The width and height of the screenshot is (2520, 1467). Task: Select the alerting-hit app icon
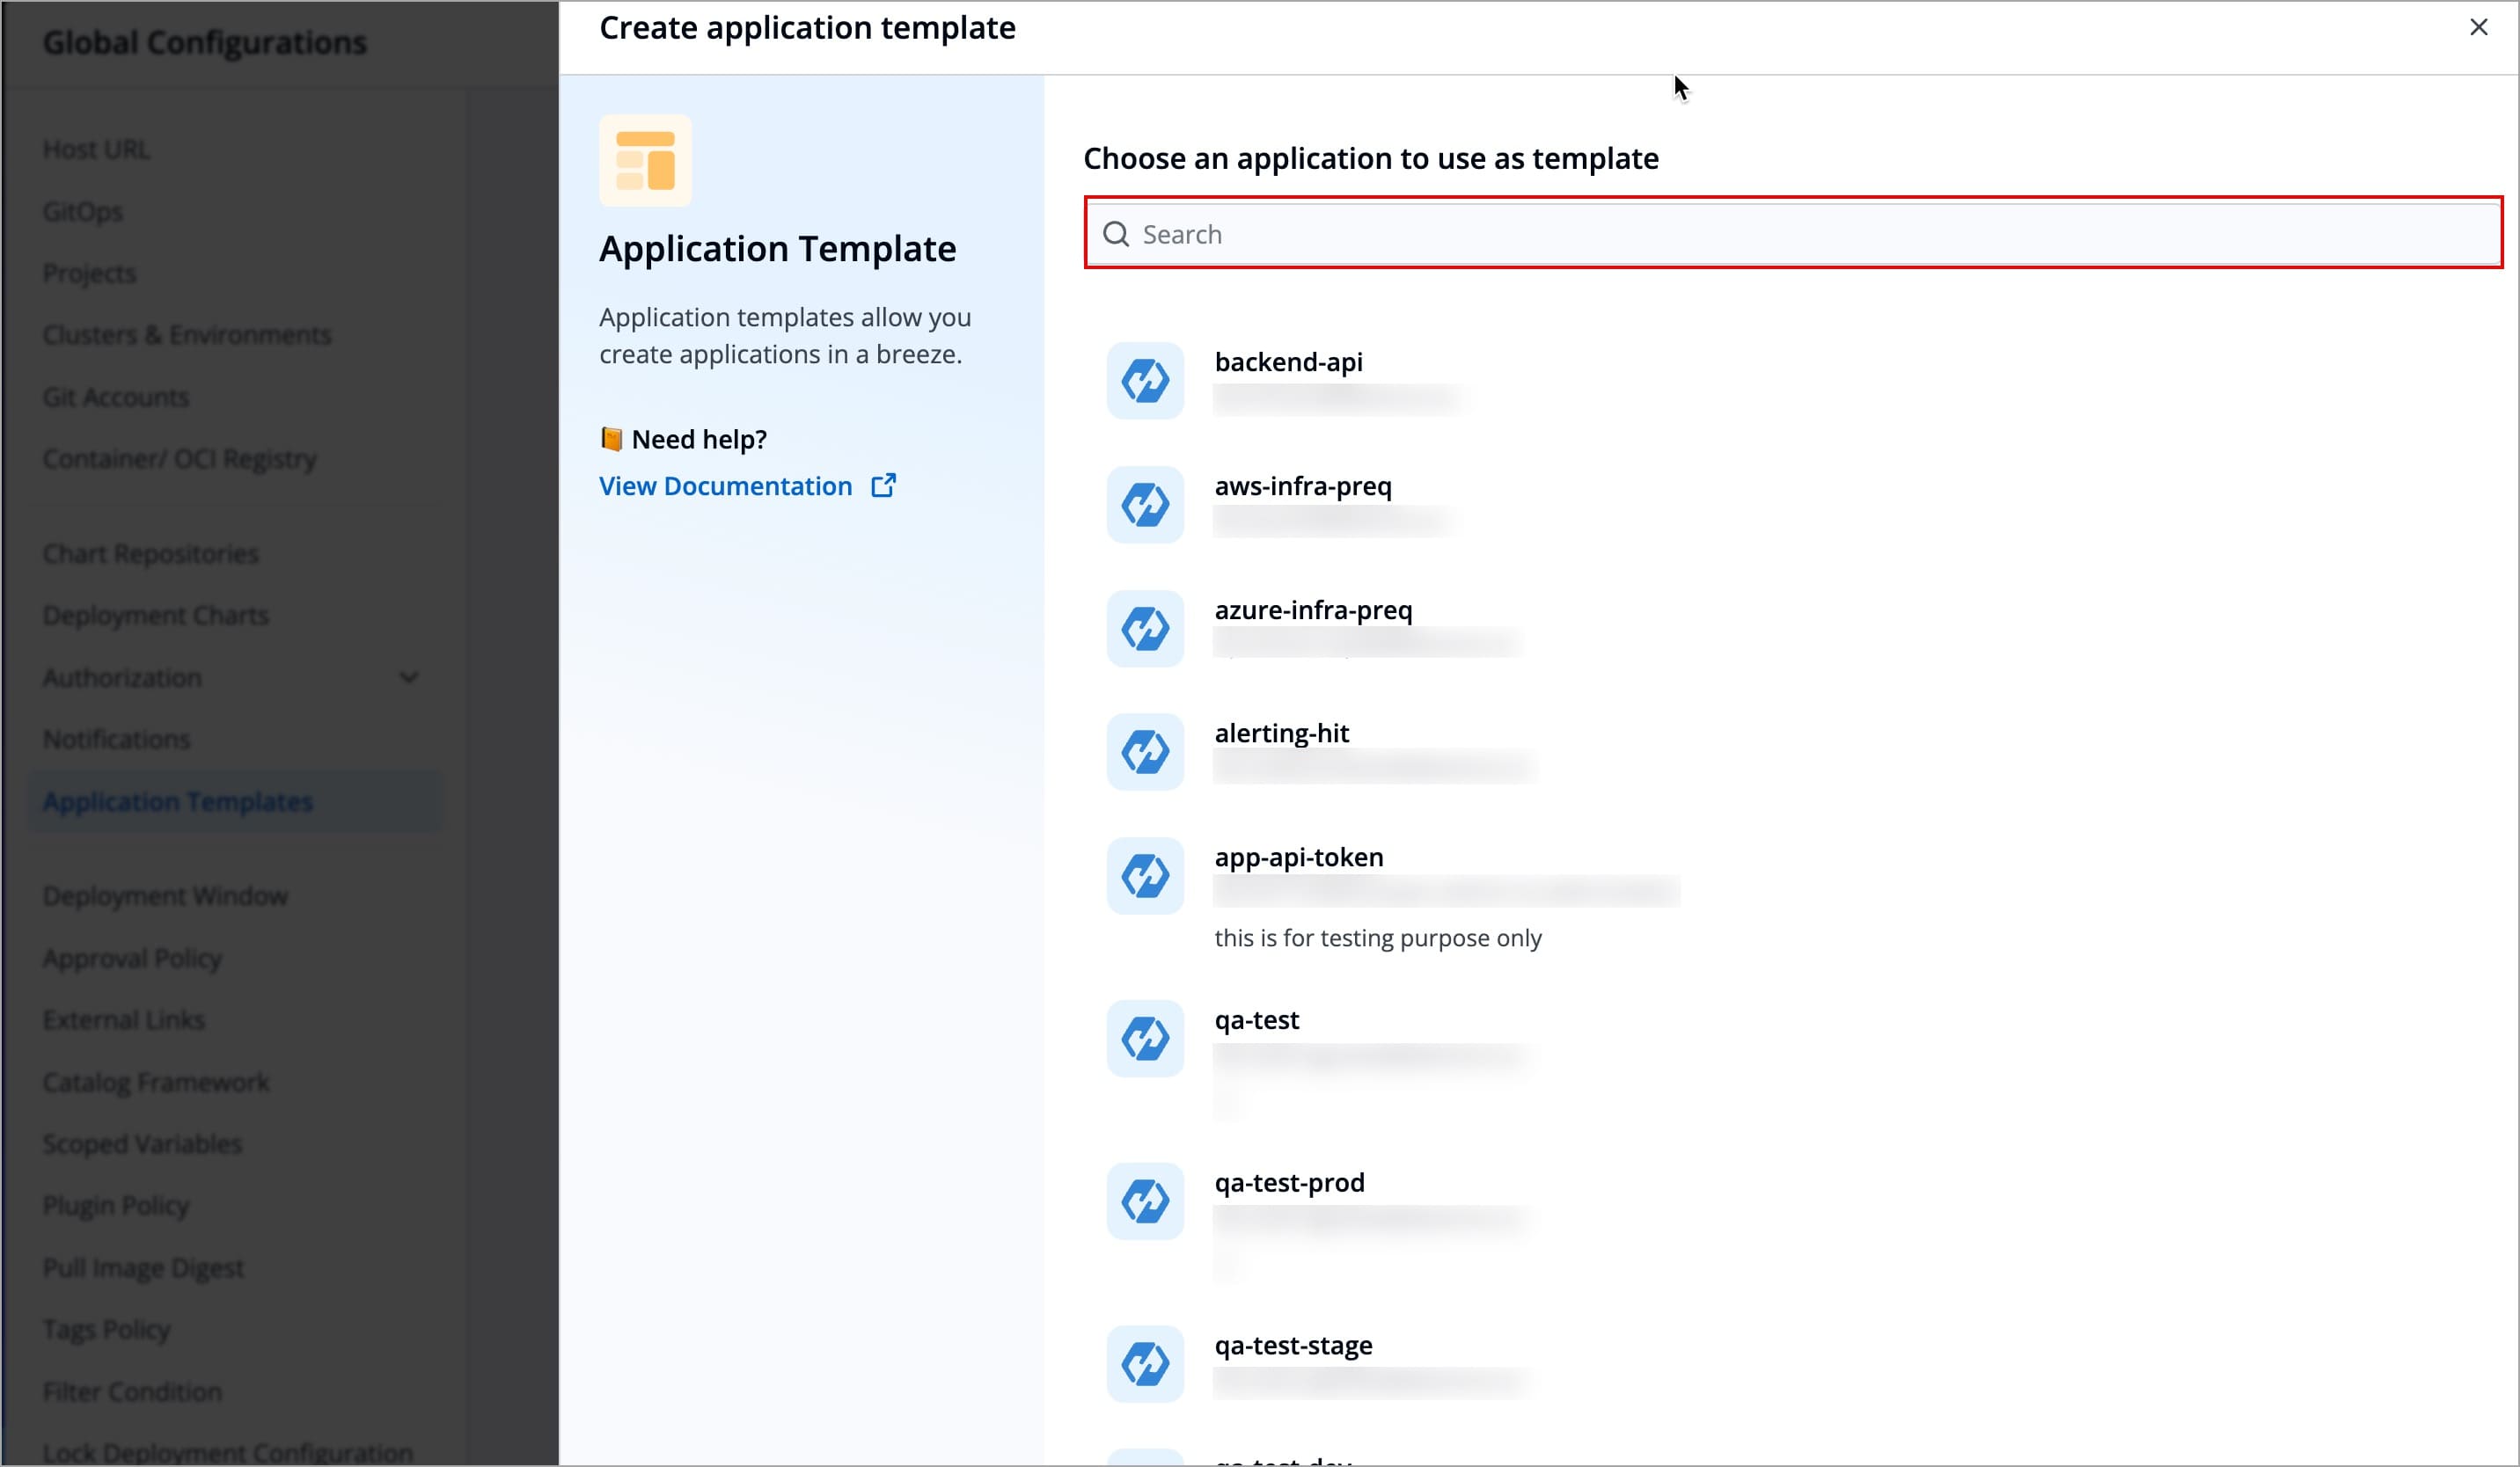click(x=1144, y=751)
